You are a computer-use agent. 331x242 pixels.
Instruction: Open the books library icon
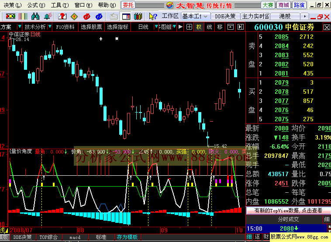pyautogui.click(x=138, y=16)
